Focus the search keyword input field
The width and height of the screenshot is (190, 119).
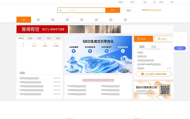point(87,10)
